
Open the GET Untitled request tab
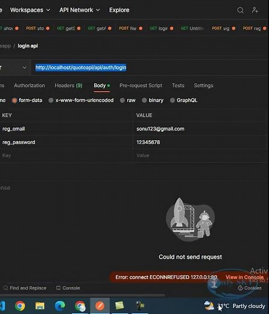[x=192, y=28]
